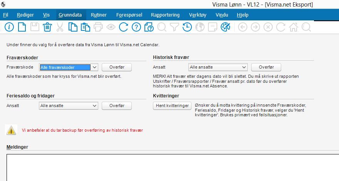Click Overfør button under Historisk fravær
339x181 pixels.
point(266,67)
